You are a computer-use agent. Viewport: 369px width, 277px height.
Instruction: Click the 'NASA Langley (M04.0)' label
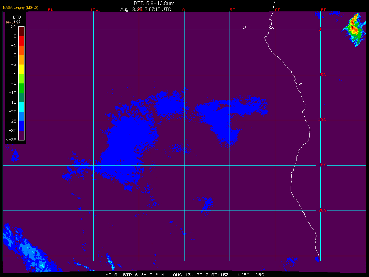click(21, 7)
